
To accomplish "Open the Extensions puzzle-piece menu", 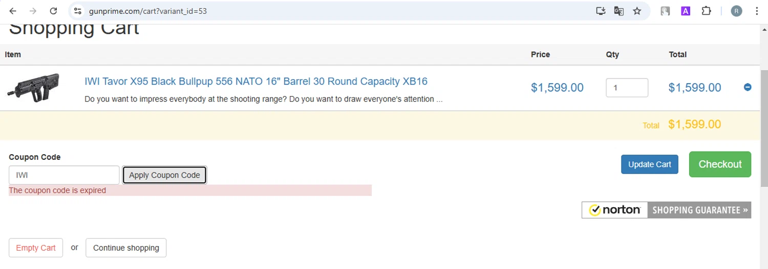I will coord(706,11).
